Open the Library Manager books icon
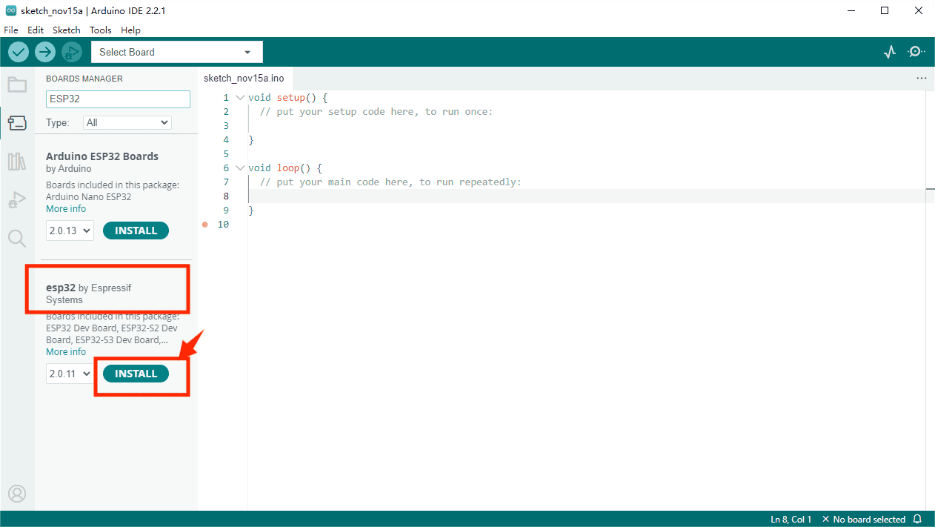 pos(17,162)
